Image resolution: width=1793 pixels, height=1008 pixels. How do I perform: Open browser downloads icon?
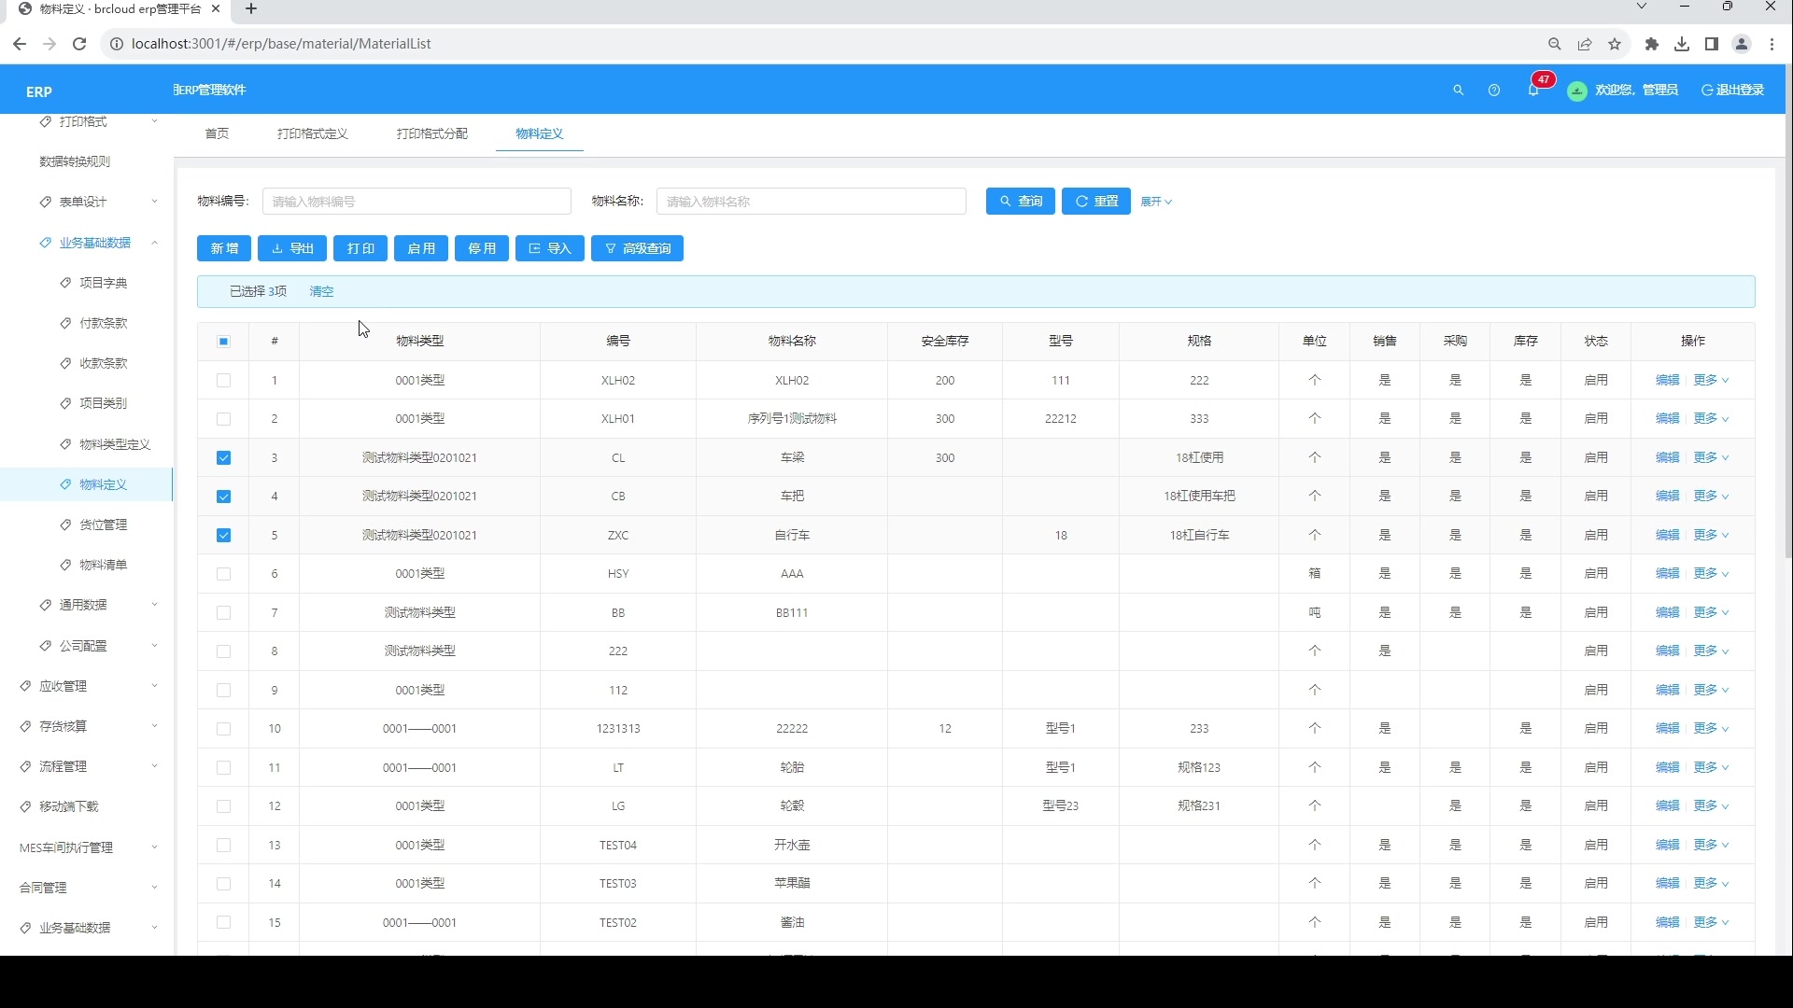1682,44
